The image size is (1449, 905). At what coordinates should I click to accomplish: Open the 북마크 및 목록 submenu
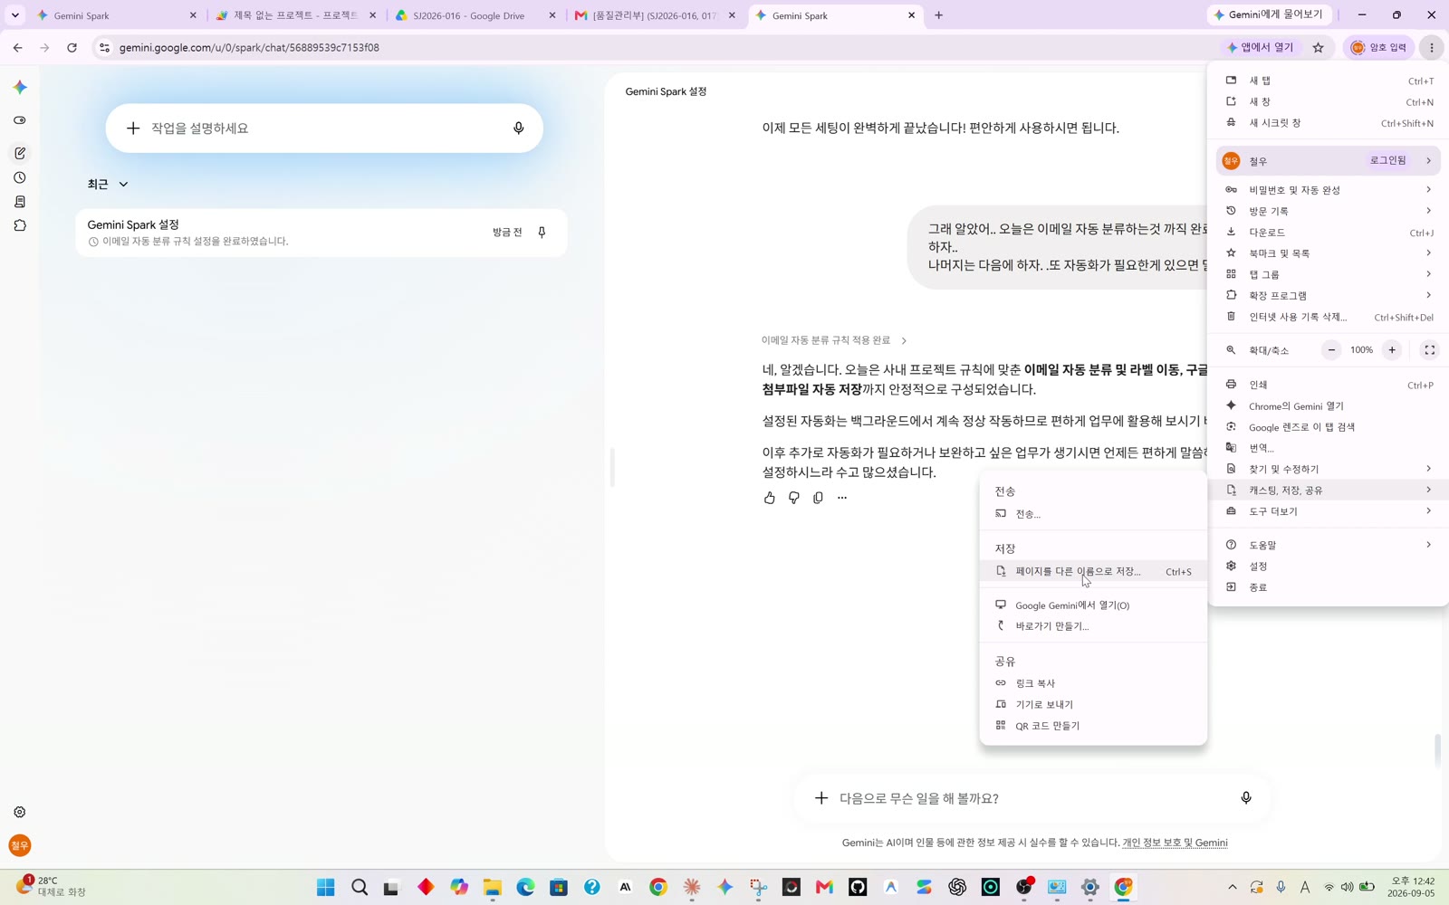pos(1328,253)
